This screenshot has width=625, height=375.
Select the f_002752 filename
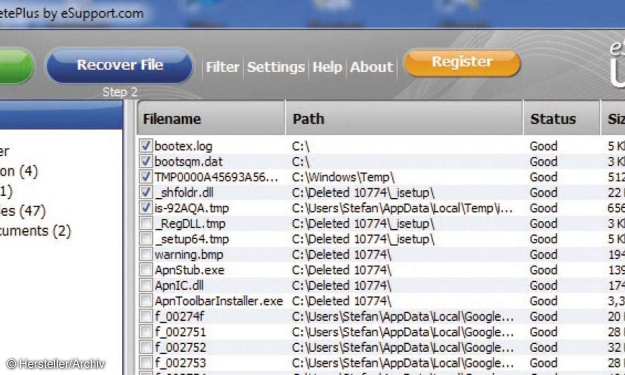tap(180, 347)
